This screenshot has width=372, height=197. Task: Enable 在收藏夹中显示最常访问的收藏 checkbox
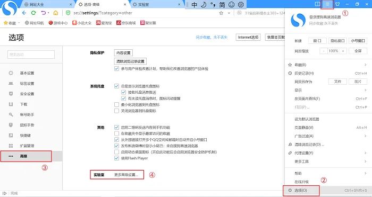[x=116, y=133]
